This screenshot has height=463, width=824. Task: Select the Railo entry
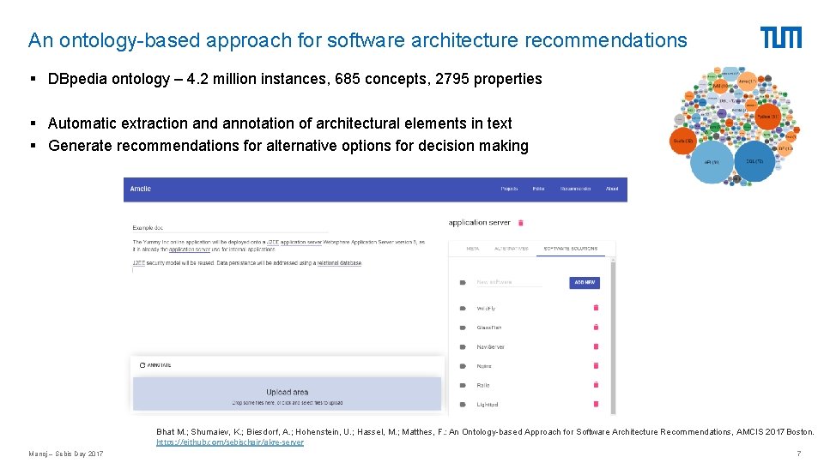(x=483, y=385)
